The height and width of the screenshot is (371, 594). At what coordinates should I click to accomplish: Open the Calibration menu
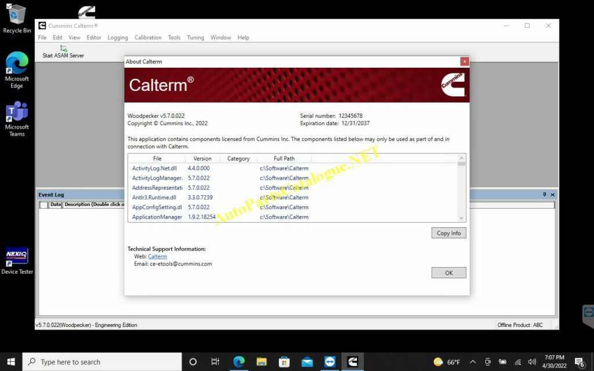tap(148, 37)
